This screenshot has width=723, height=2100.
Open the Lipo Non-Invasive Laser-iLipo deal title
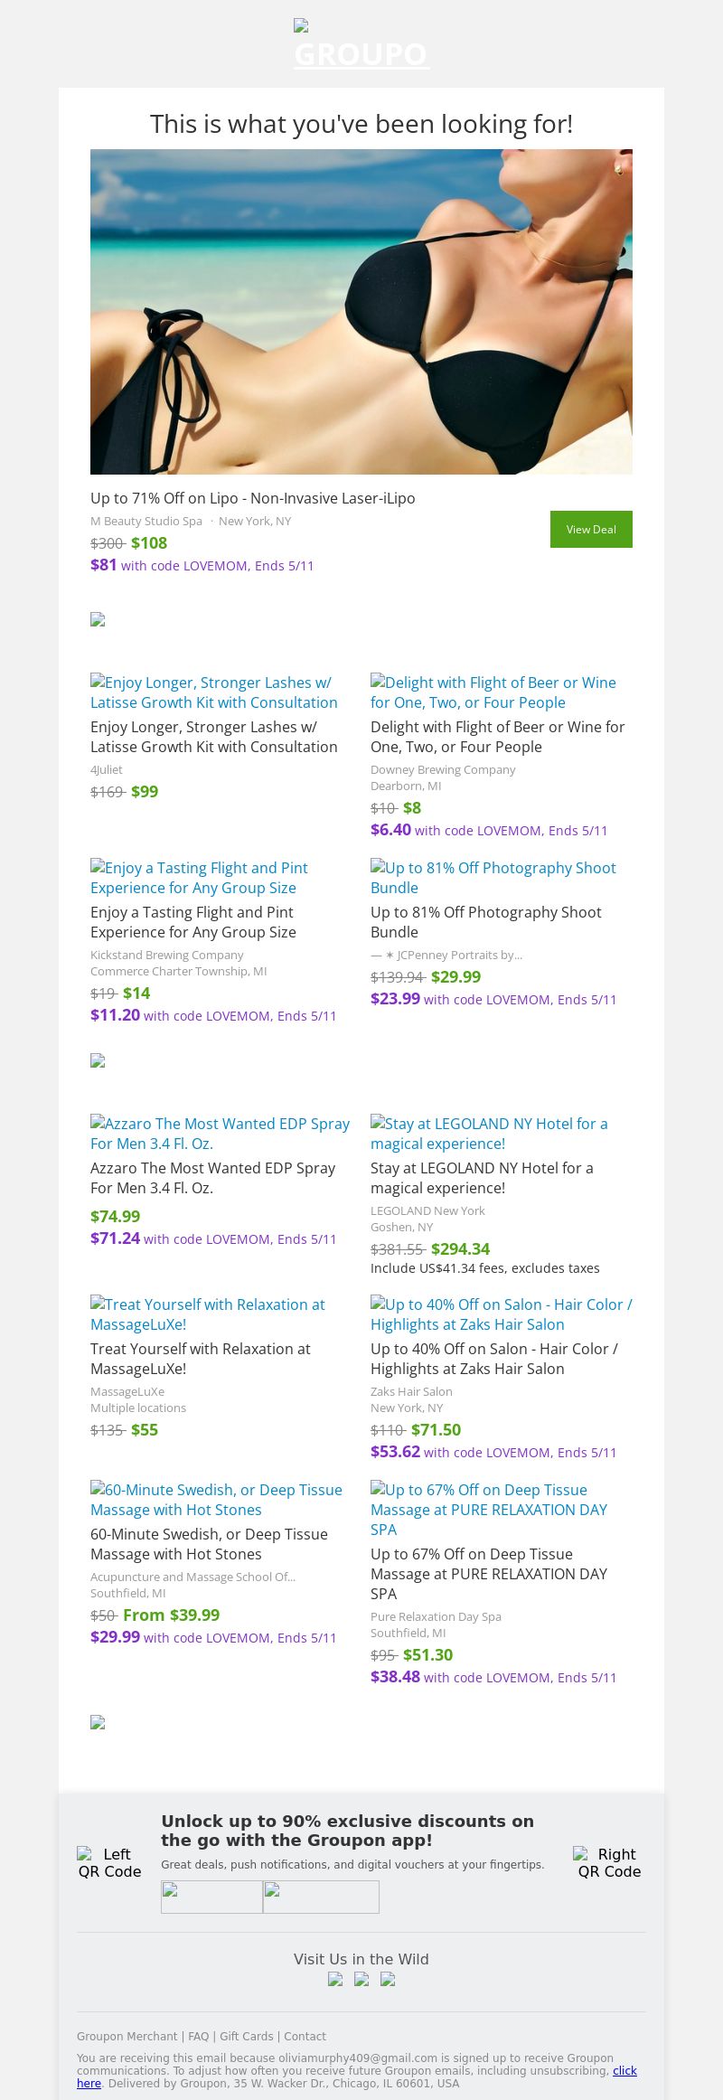[x=253, y=498]
